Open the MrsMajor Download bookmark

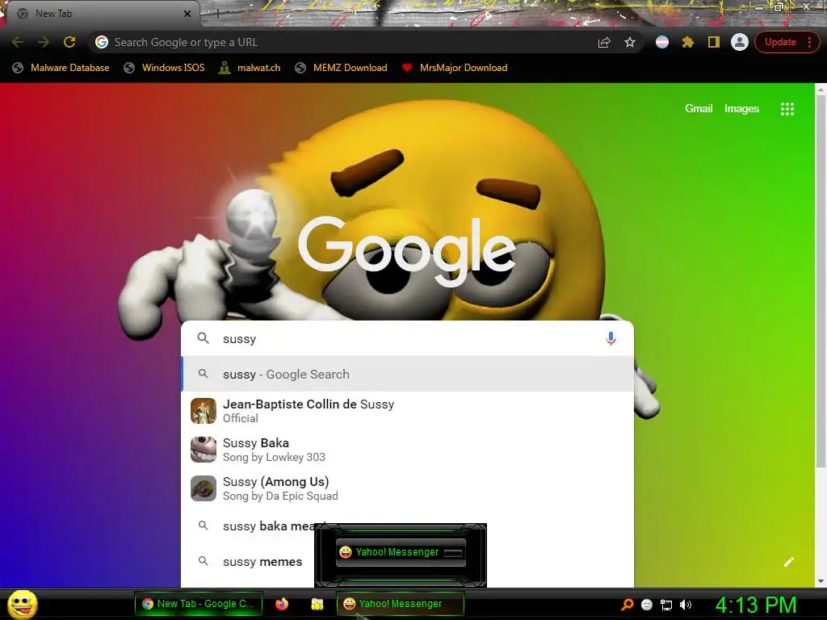[455, 68]
